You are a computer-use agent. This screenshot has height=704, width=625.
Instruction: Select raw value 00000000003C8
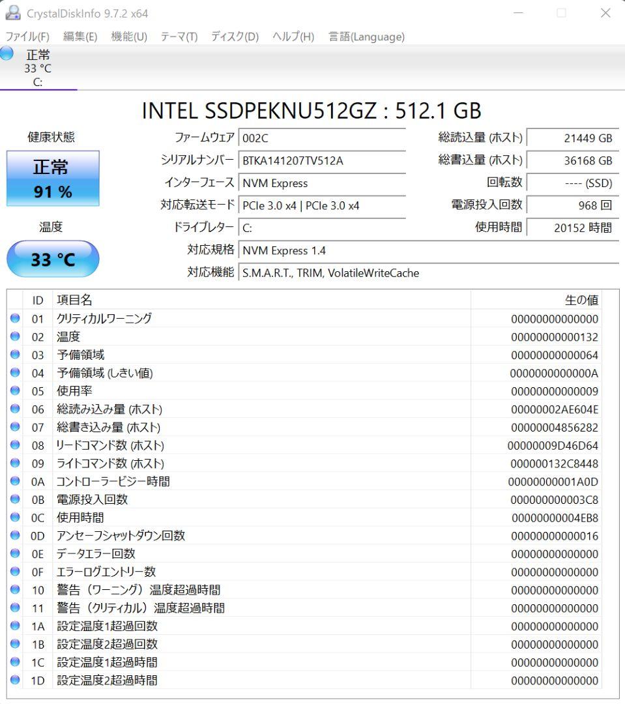[x=554, y=500]
